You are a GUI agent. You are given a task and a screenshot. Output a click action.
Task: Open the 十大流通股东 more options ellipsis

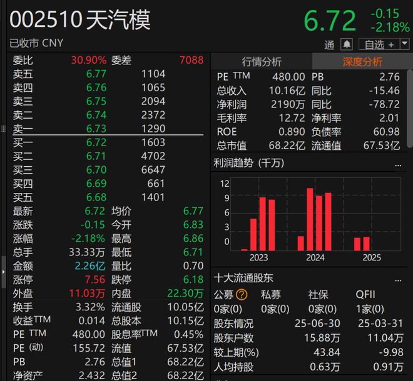click(x=397, y=279)
